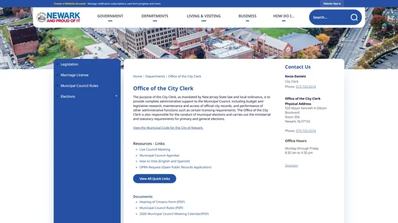Open the Living & Visiting menu

[x=204, y=16]
